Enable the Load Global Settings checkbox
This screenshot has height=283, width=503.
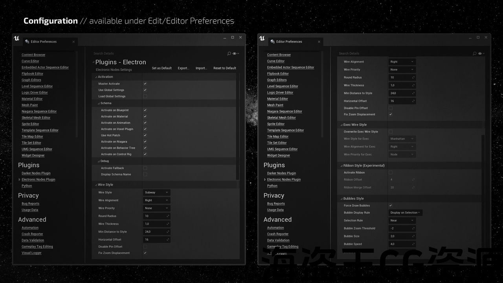pyautogui.click(x=145, y=96)
